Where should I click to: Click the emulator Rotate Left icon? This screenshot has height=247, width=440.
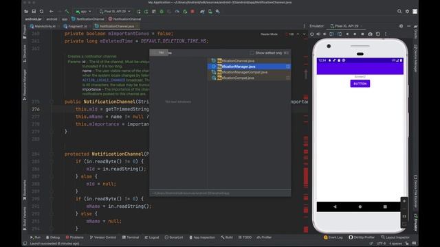(331, 34)
